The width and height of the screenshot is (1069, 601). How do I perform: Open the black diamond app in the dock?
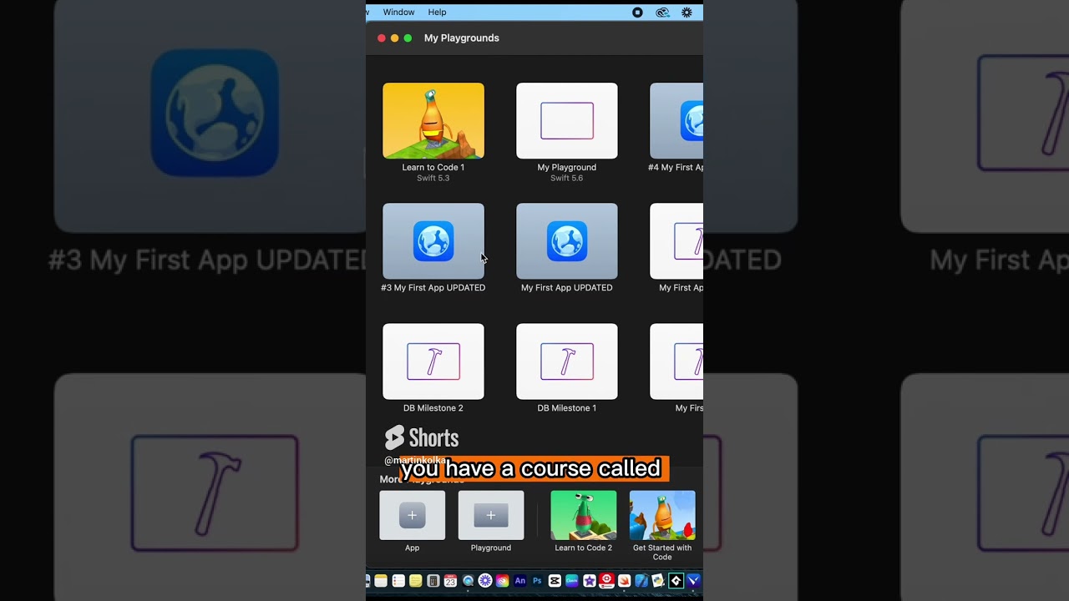(x=676, y=581)
